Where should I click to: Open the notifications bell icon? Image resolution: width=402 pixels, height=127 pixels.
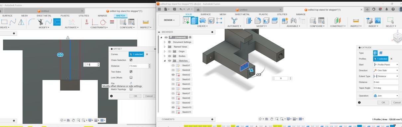(x=386, y=10)
